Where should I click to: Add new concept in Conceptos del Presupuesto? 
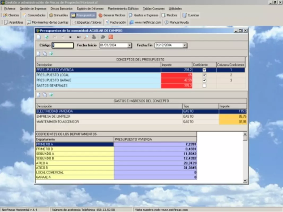pyautogui.click(x=38, y=54)
